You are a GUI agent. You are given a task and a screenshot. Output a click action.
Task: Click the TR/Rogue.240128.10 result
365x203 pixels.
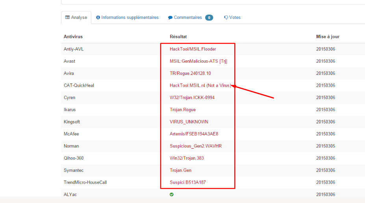point(190,73)
